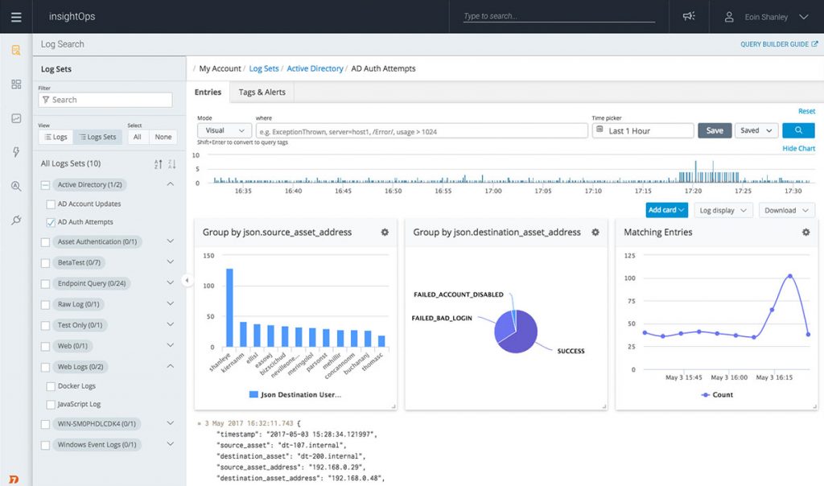Screen dimensions: 824x486
Task: Open the Add card dropdown
Action: (x=666, y=210)
